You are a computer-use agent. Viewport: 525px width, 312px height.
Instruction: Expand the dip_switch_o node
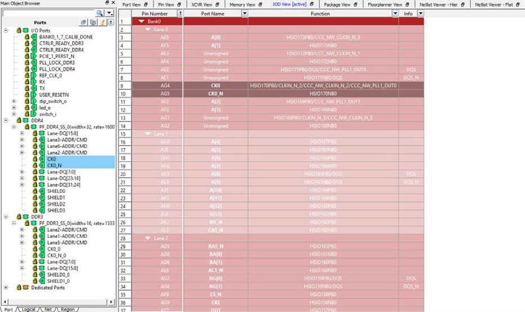tap(13, 101)
